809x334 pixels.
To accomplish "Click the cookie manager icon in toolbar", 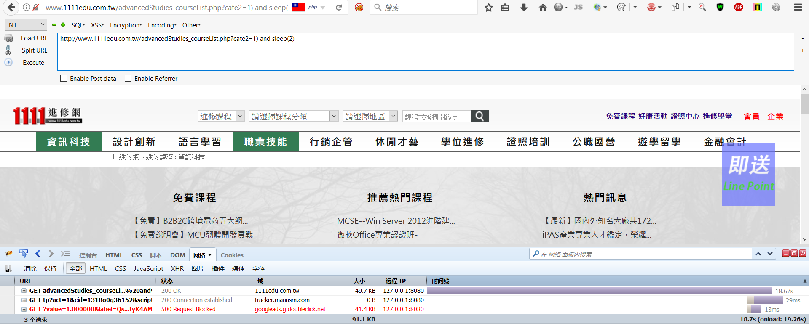I will [621, 7].
